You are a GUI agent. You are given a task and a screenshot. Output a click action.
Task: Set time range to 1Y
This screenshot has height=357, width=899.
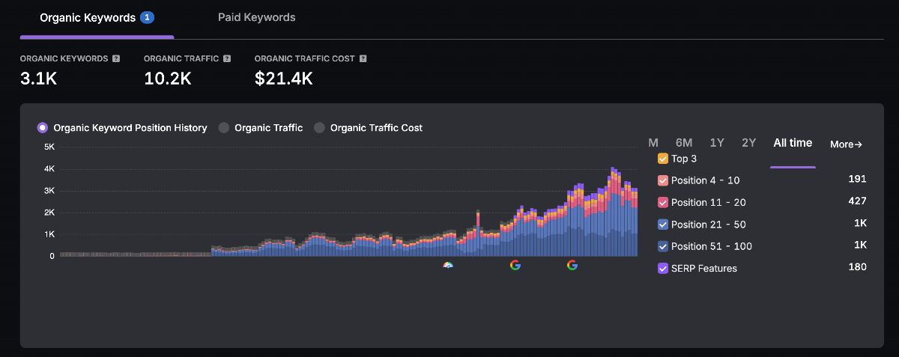pos(717,143)
